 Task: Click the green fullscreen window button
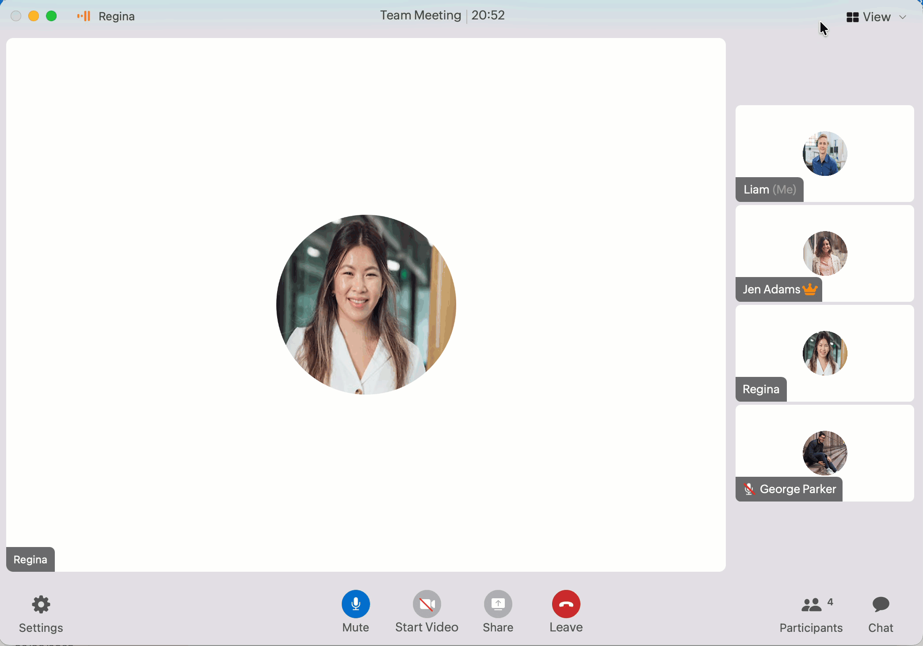[x=51, y=16]
